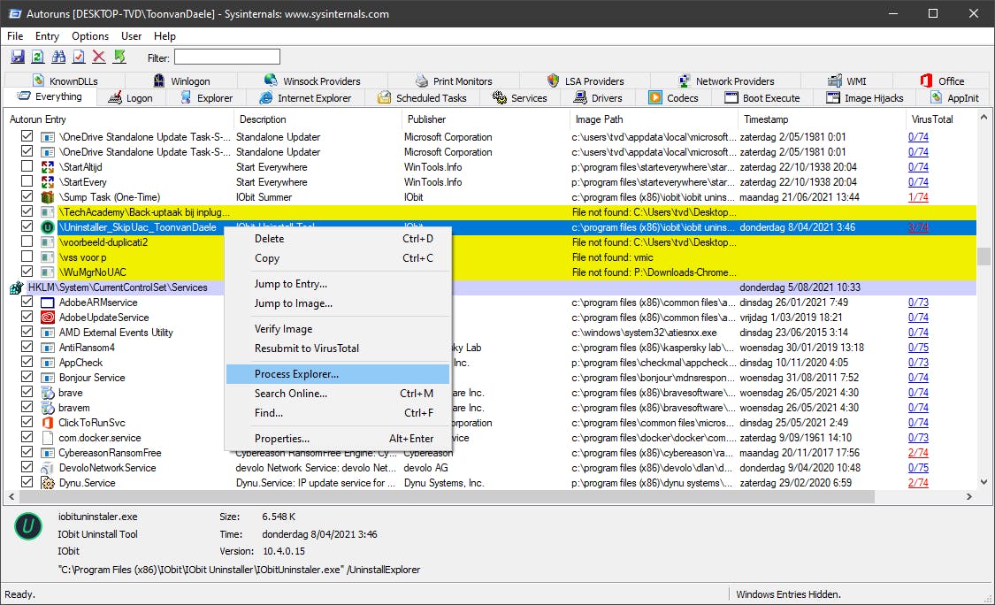
Task: Click the Refresh toolbar icon
Action: click(38, 57)
